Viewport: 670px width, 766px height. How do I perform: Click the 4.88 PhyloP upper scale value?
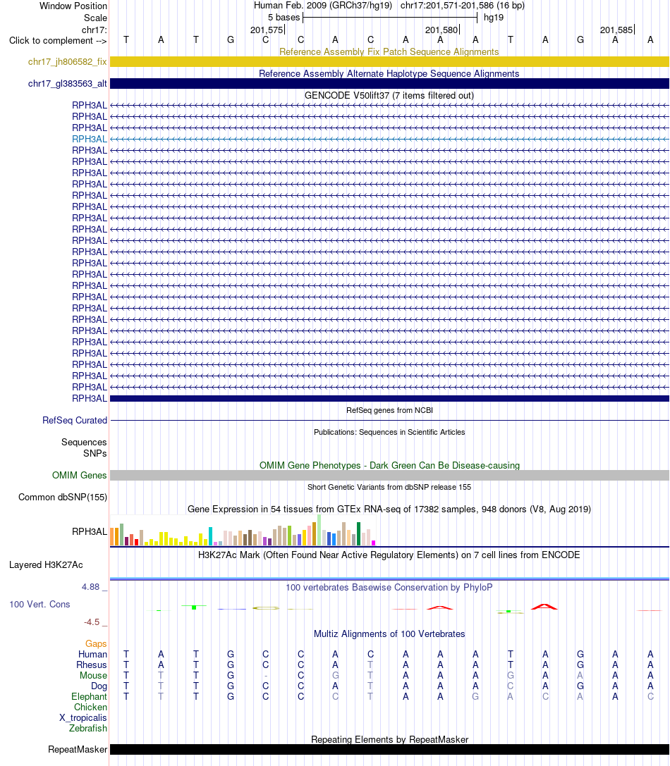pyautogui.click(x=91, y=587)
